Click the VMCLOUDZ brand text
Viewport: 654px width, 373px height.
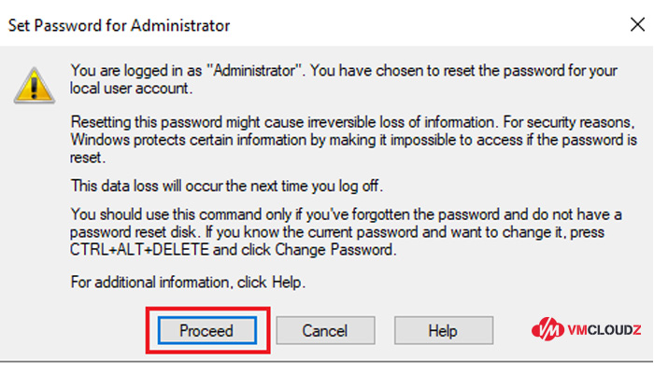tap(604, 330)
